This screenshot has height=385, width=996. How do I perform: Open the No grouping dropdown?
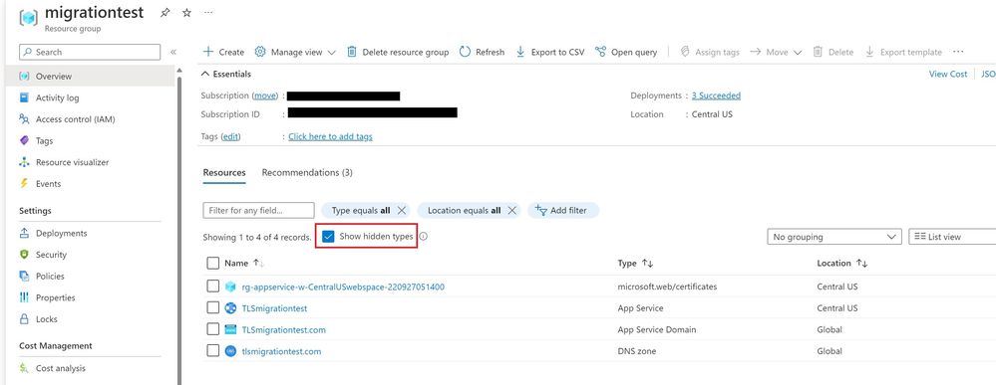[834, 237]
